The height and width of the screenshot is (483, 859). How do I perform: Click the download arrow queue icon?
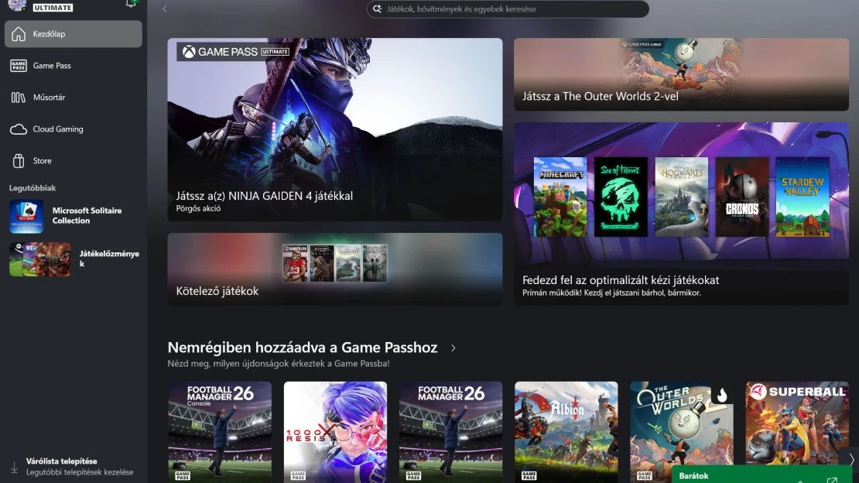(14, 468)
